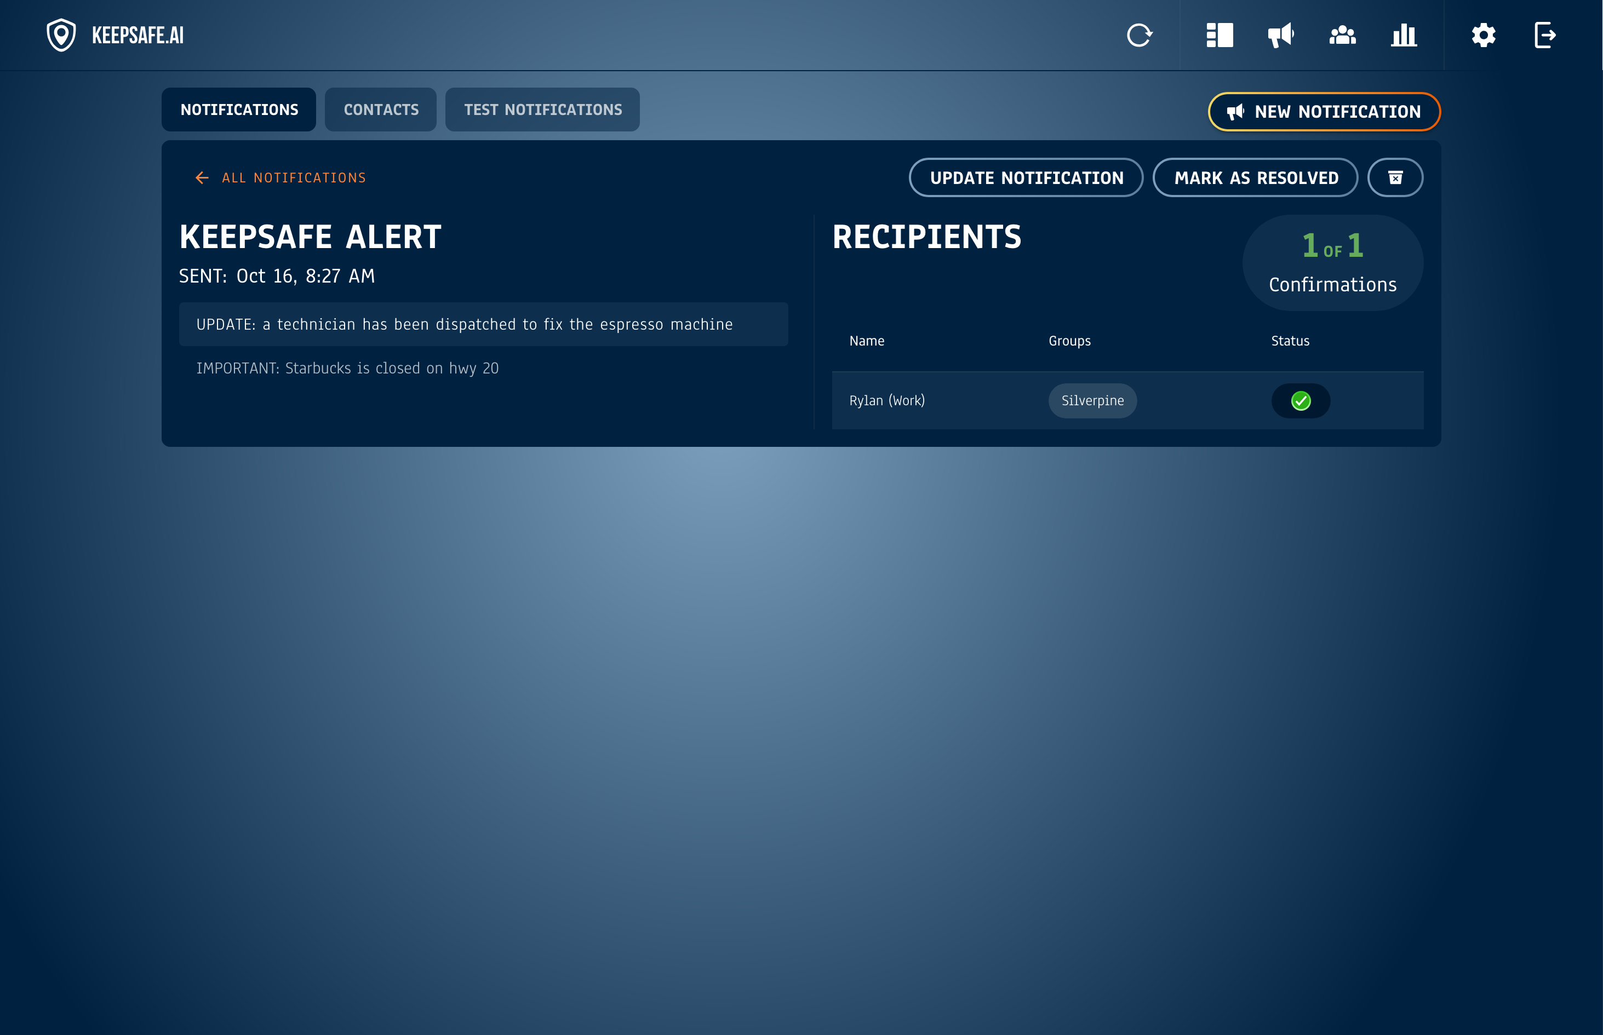Screen dimensions: 1603x1035
Task: Switch to Test Notifications tab
Action: point(542,110)
